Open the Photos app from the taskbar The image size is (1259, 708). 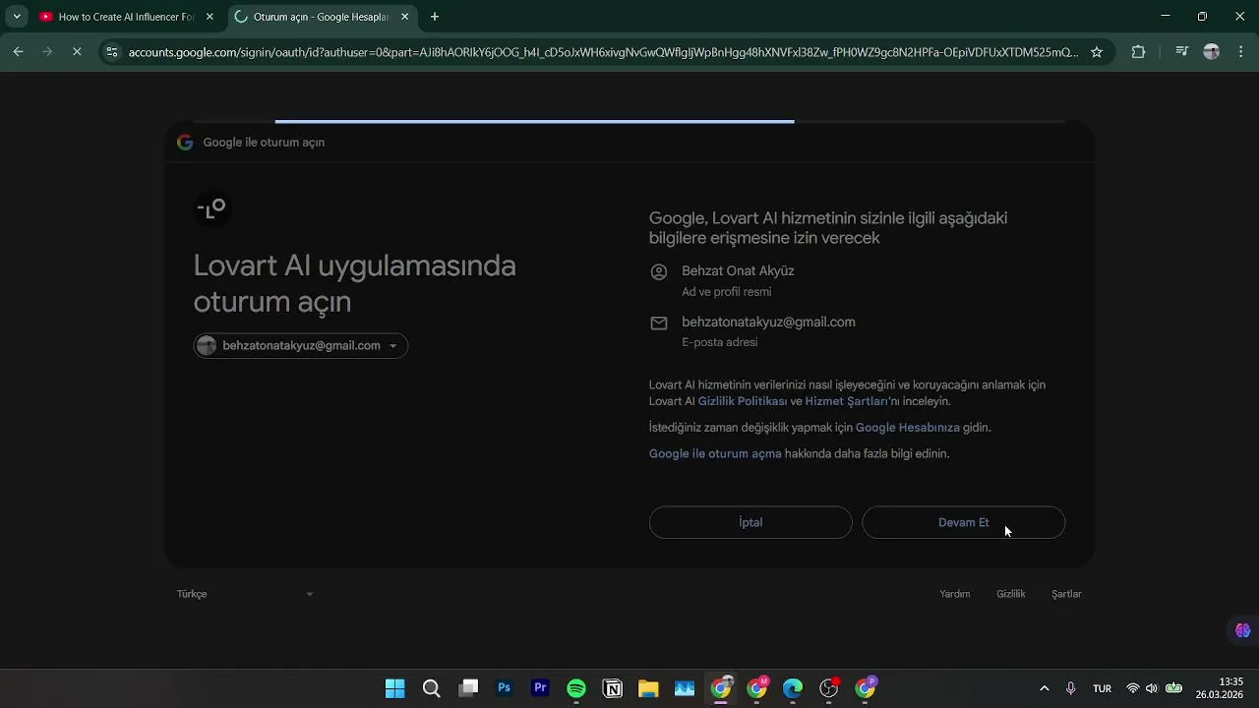685,688
